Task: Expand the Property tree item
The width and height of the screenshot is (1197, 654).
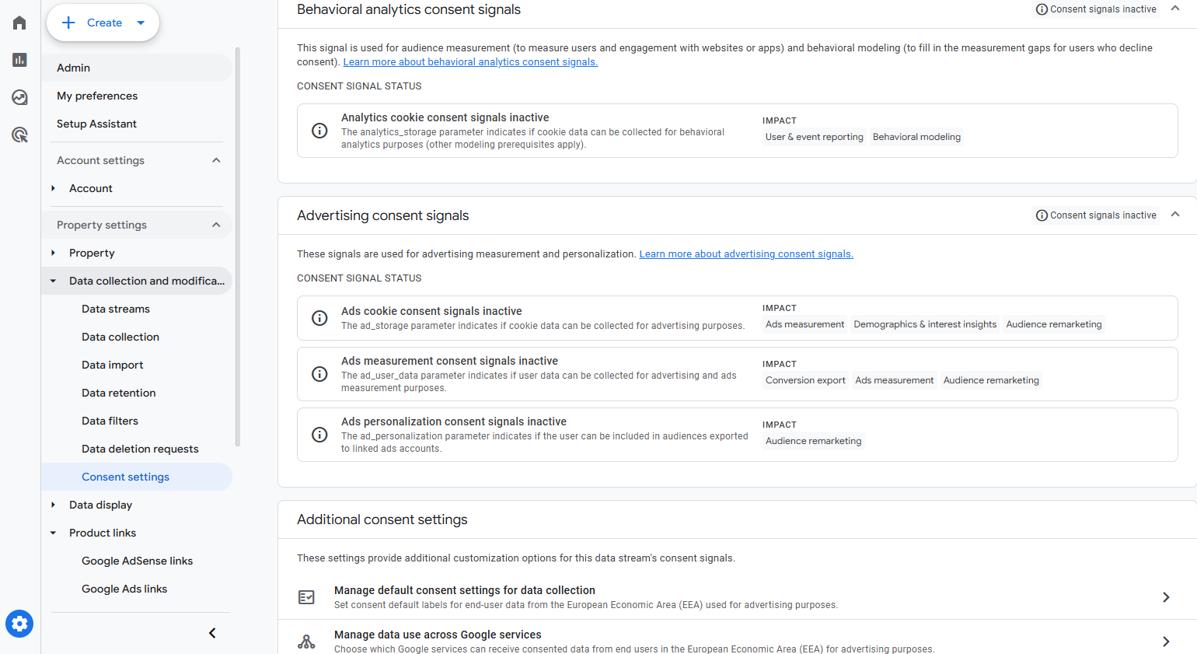Action: point(53,253)
